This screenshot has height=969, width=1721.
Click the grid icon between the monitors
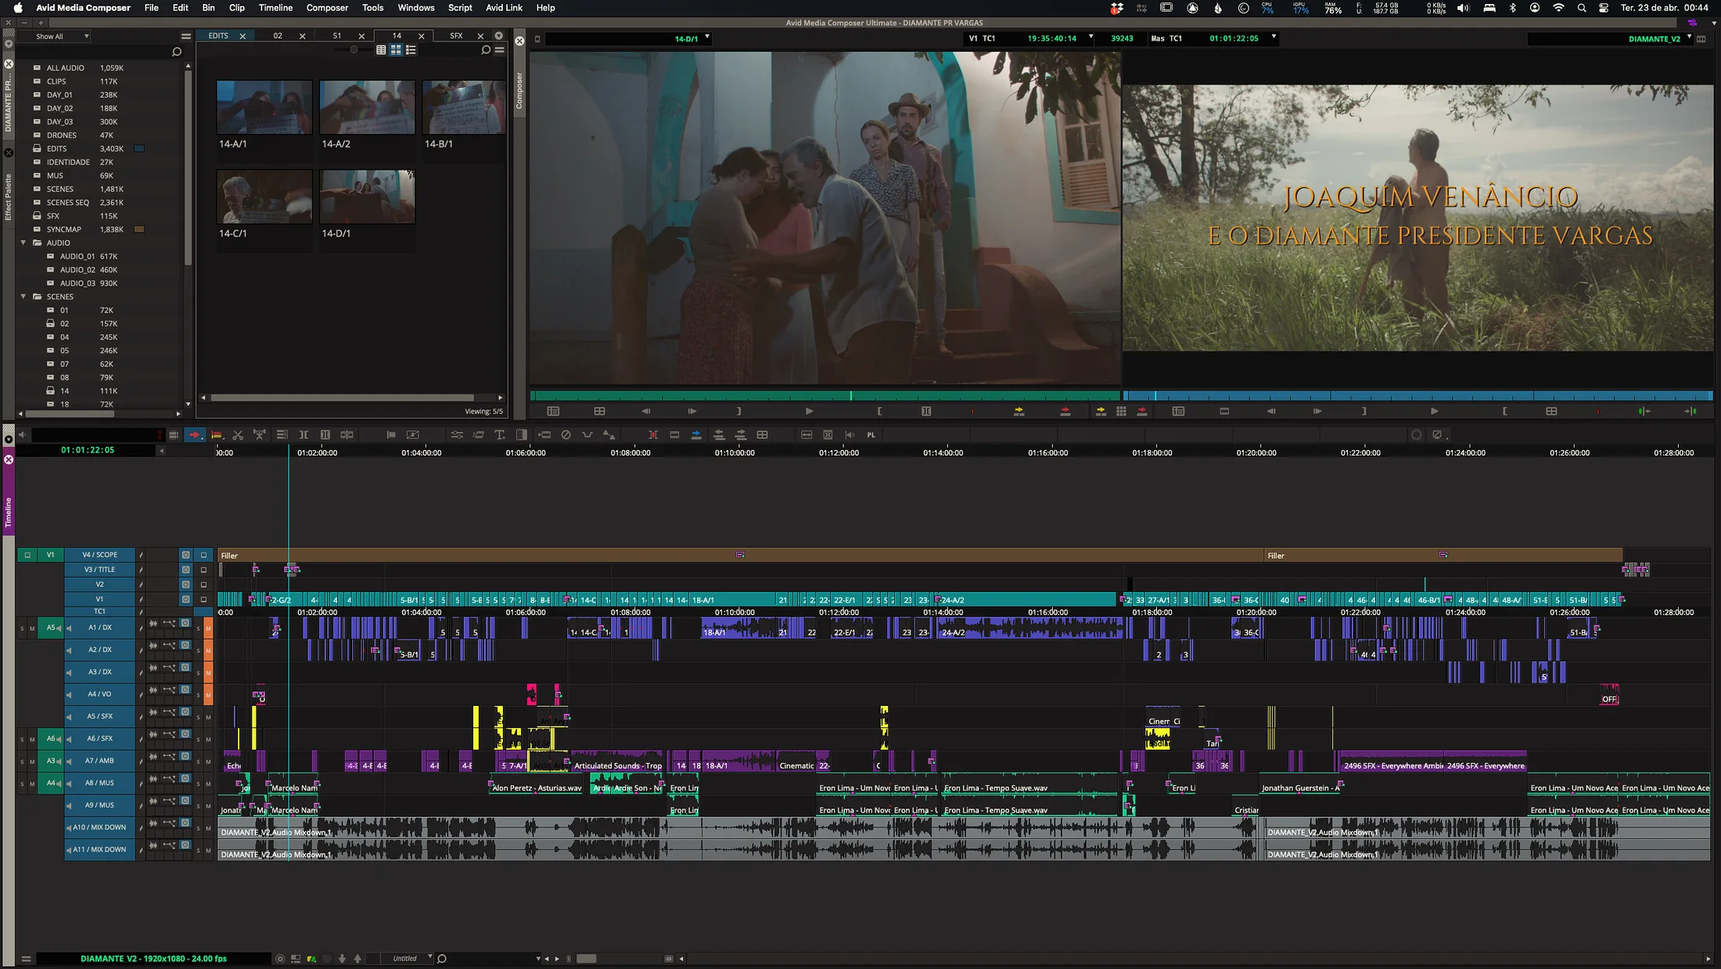click(x=1121, y=411)
